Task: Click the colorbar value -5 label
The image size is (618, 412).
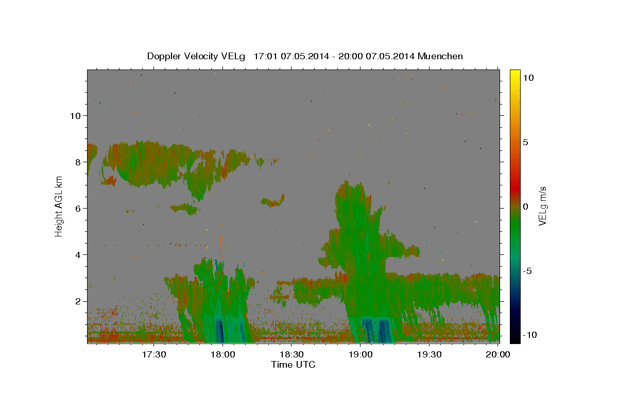Action: coord(527,271)
